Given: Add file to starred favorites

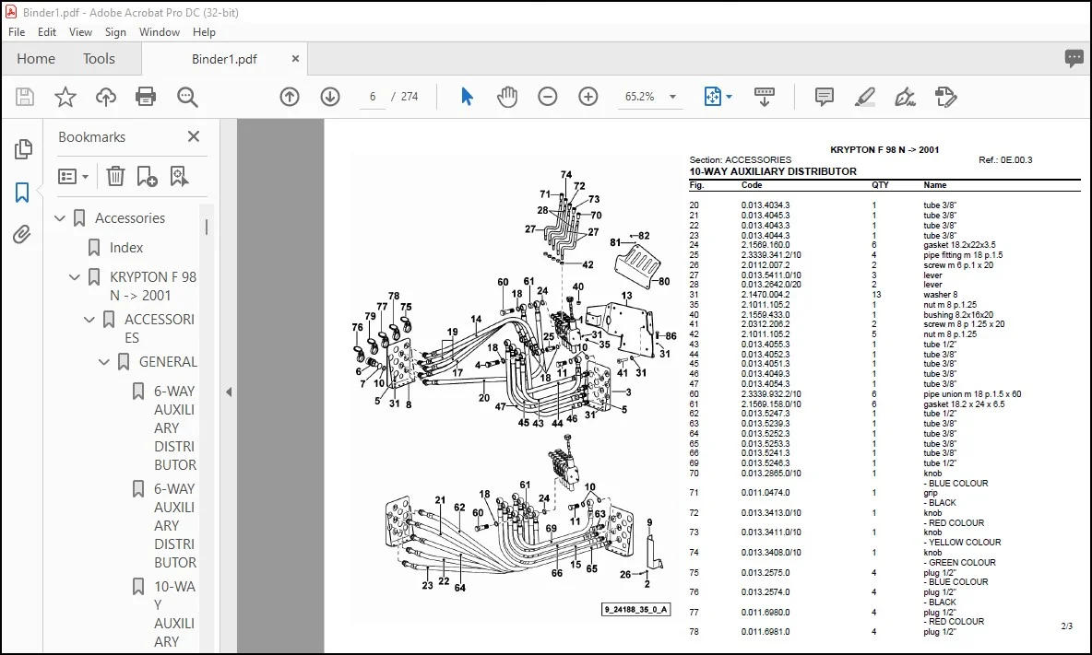Looking at the screenshot, I should pos(65,97).
